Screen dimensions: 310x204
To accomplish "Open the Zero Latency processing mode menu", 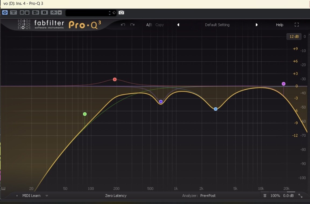I will click(x=116, y=196).
